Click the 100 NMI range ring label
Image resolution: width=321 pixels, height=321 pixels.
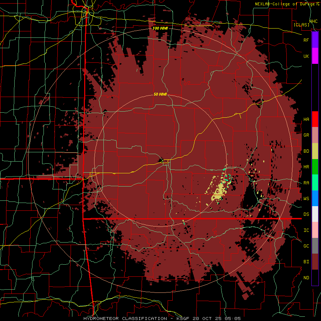coord(160,28)
